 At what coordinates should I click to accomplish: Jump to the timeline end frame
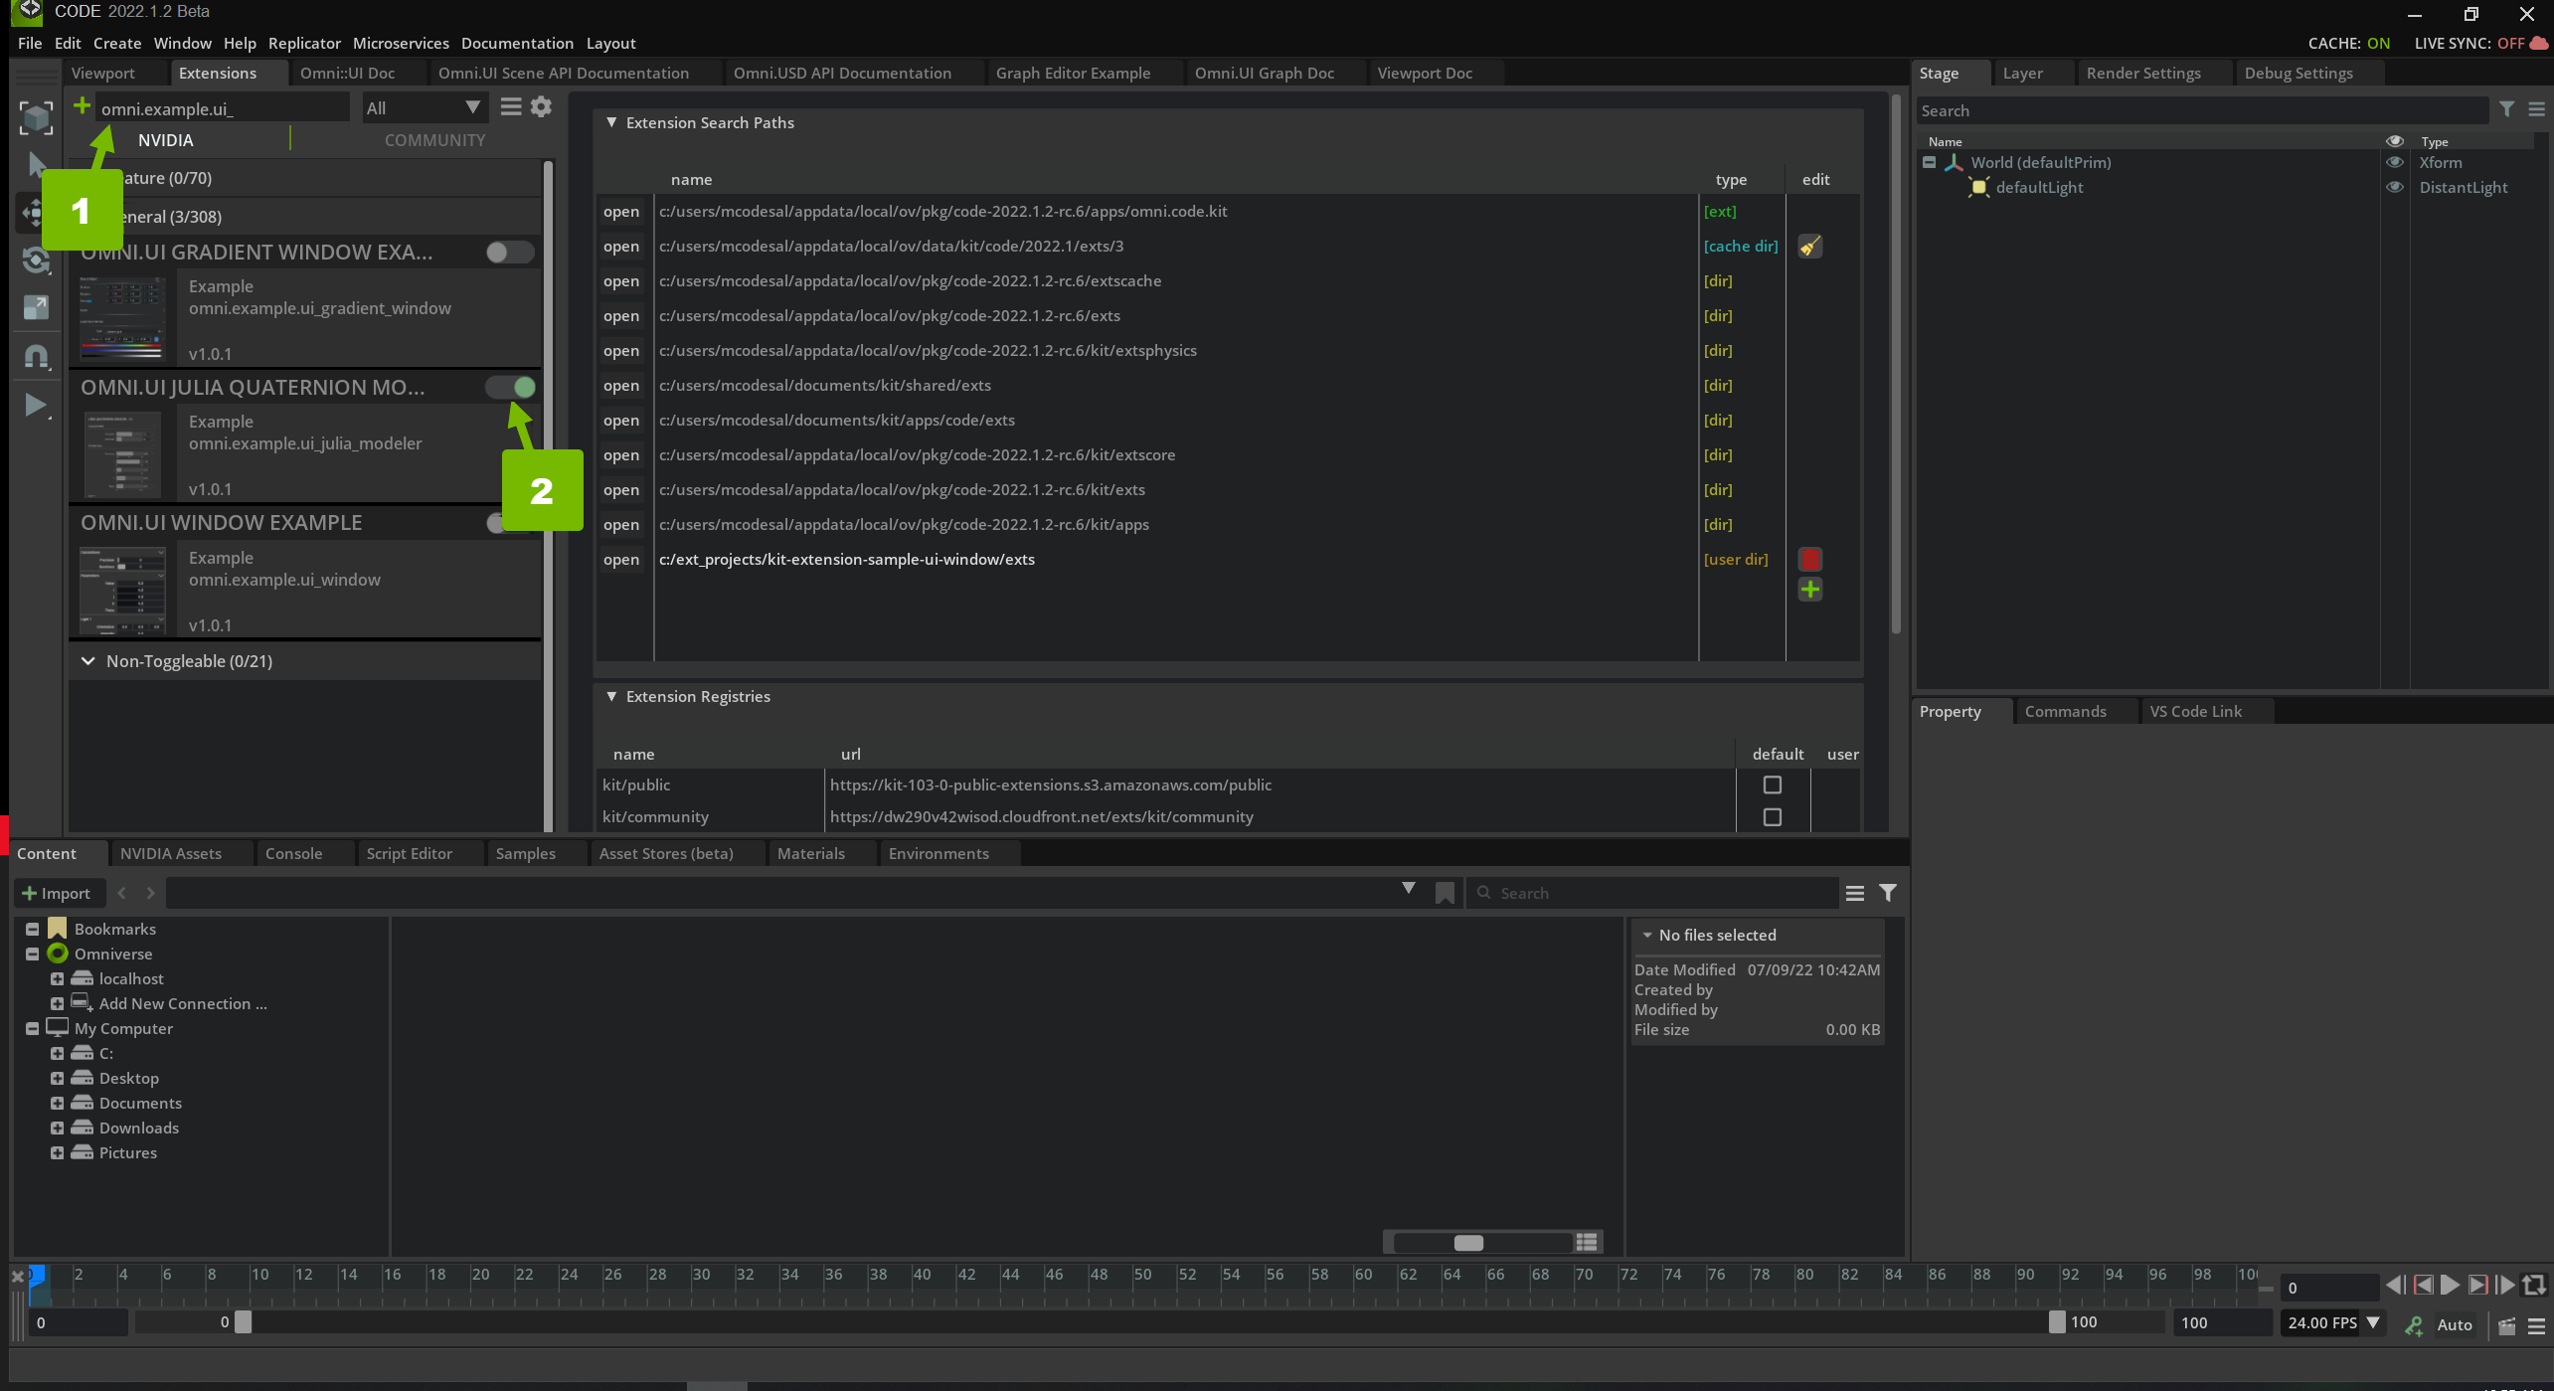coord(2504,1286)
